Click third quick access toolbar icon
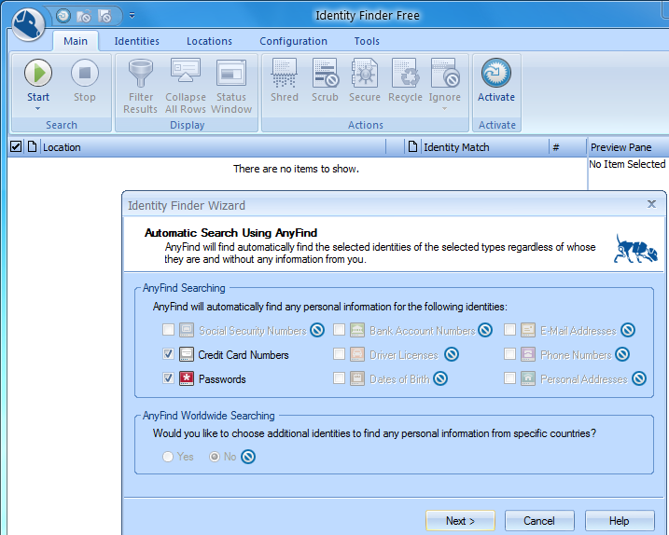 coord(105,16)
